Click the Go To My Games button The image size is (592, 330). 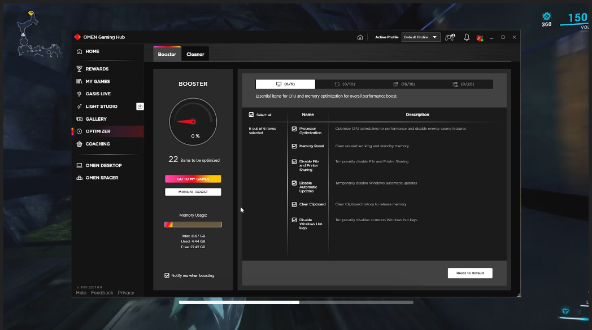click(193, 179)
